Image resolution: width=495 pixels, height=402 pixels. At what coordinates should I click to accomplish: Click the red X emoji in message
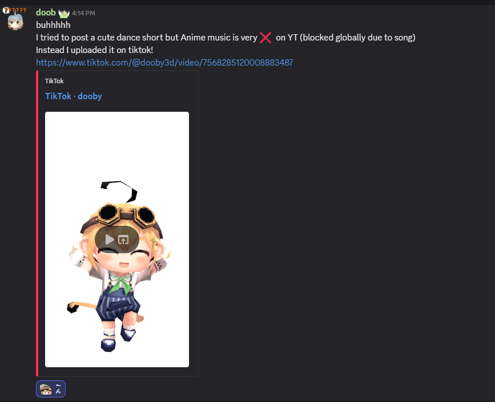(265, 38)
